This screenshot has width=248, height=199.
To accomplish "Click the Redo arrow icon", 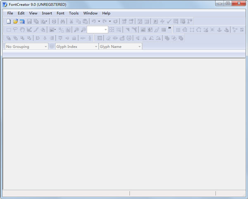I will (105, 21).
